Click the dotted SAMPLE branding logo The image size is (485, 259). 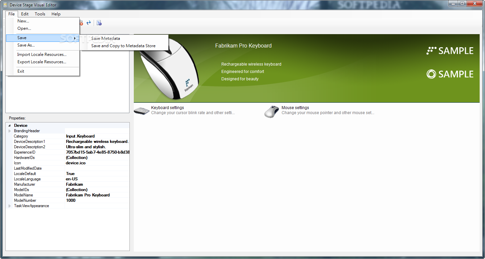point(450,51)
